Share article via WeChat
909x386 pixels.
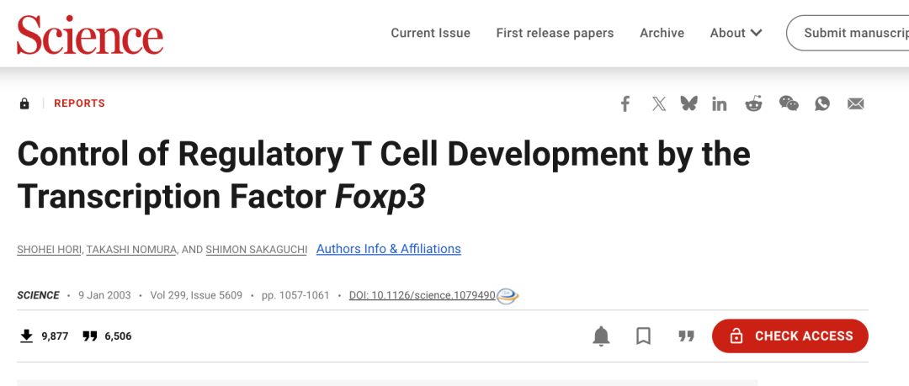pos(789,103)
